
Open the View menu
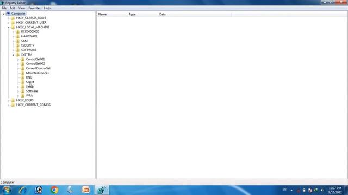pos(22,8)
